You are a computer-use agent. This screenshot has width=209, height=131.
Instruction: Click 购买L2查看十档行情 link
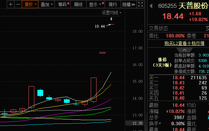click(185, 43)
